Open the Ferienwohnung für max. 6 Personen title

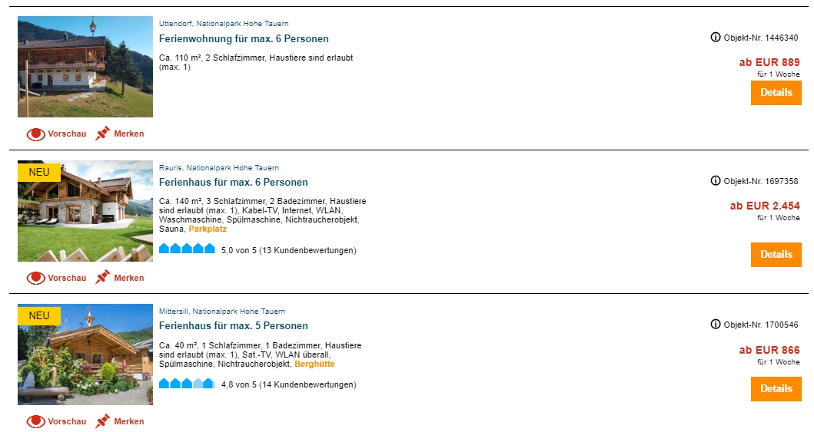pyautogui.click(x=244, y=39)
